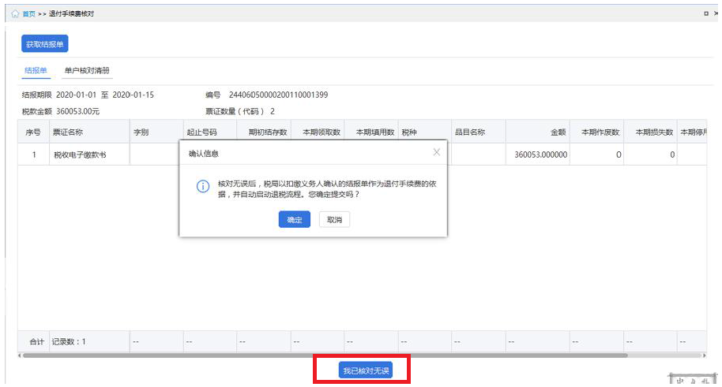Select the 税收电子缴款书 table cell
The image size is (722, 387).
[x=89, y=154]
